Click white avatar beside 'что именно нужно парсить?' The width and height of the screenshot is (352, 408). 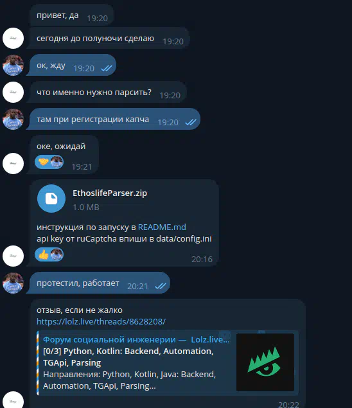pyautogui.click(x=13, y=92)
